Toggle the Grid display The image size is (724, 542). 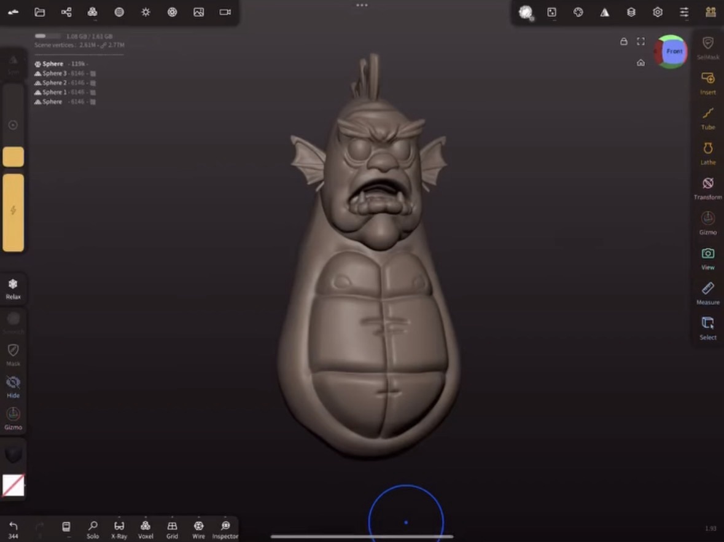[x=172, y=529]
